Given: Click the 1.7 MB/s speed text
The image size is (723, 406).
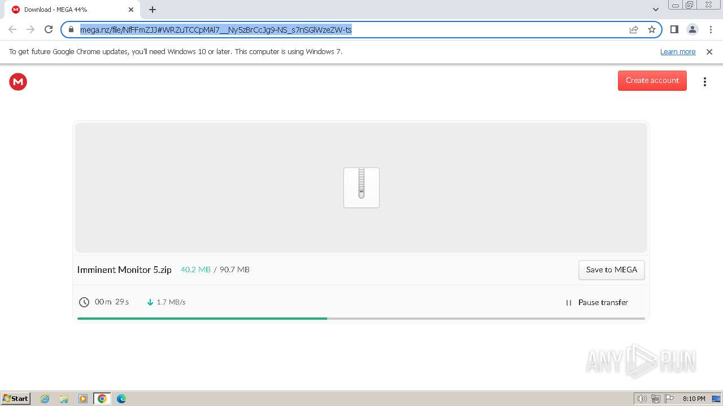Looking at the screenshot, I should click(171, 302).
